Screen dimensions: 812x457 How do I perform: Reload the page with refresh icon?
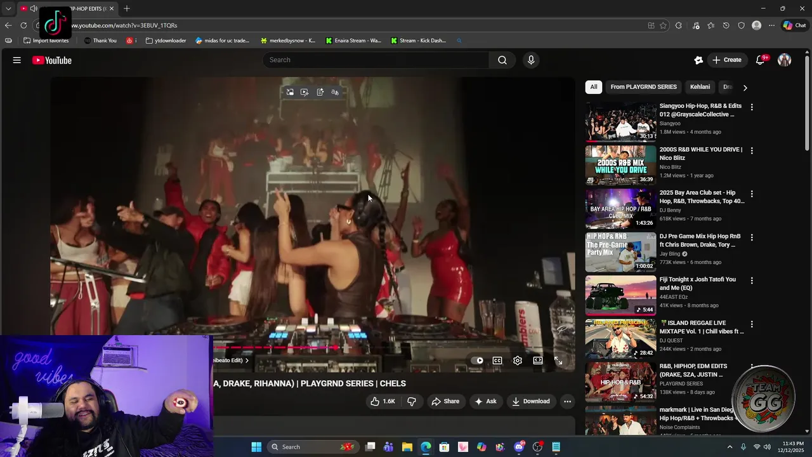[x=23, y=25]
